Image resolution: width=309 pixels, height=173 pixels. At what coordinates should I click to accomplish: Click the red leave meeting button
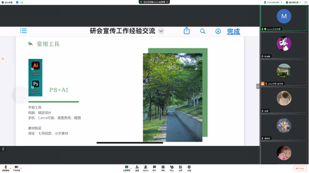300,169
